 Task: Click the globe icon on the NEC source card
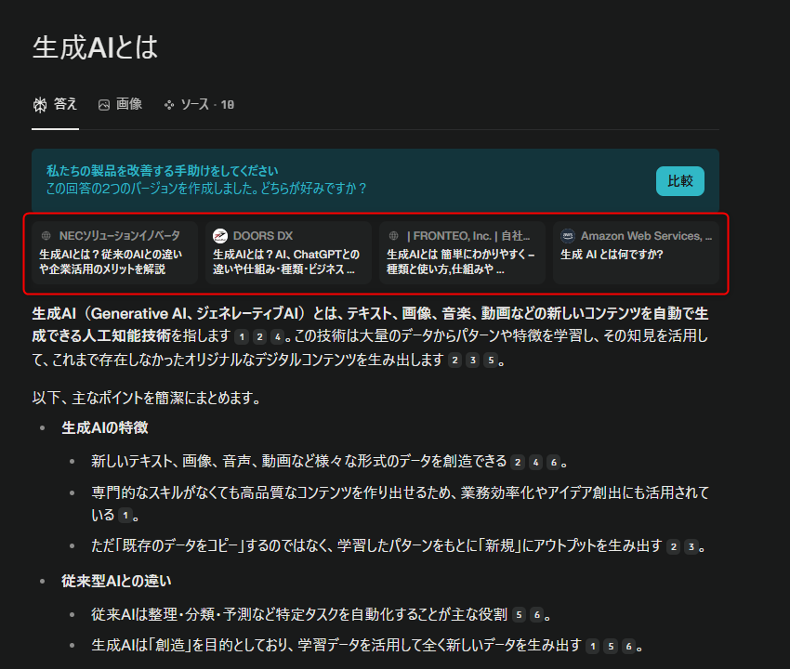[x=46, y=236]
